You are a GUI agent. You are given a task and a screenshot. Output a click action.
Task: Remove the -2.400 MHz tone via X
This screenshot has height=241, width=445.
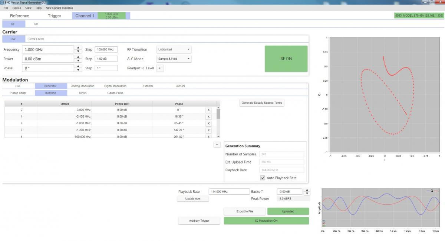tap(208, 116)
